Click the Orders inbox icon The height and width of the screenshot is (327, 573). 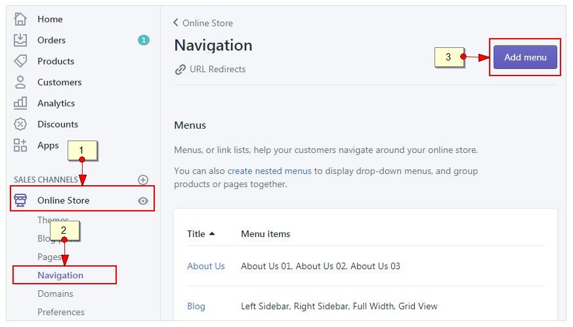pyautogui.click(x=20, y=40)
